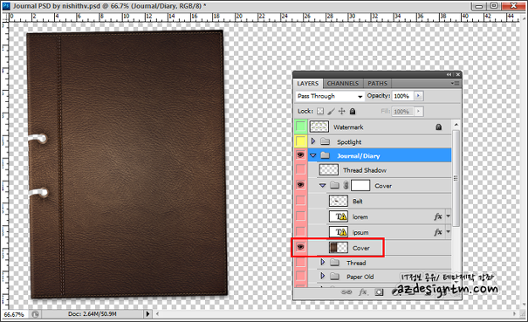Open Layers panel options menu
Image resolution: width=528 pixels, height=322 pixels.
coord(455,83)
